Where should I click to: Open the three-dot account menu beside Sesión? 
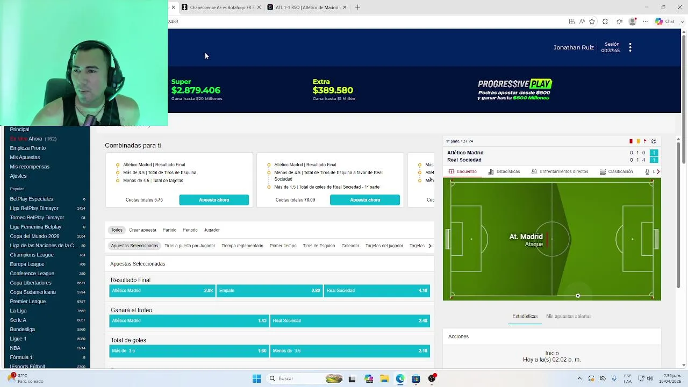(x=630, y=47)
